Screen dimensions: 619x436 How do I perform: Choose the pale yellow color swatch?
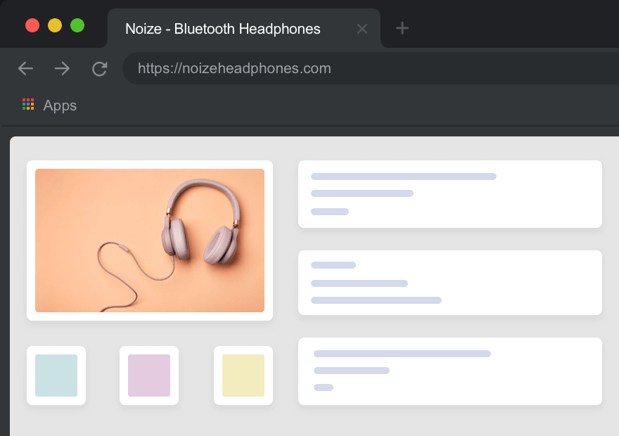click(243, 376)
